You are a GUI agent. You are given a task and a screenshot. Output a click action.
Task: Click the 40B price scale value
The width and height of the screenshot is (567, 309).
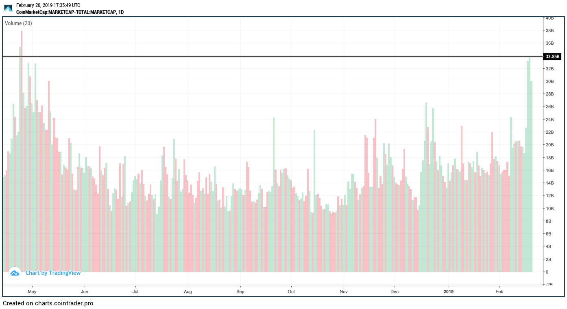tap(549, 18)
